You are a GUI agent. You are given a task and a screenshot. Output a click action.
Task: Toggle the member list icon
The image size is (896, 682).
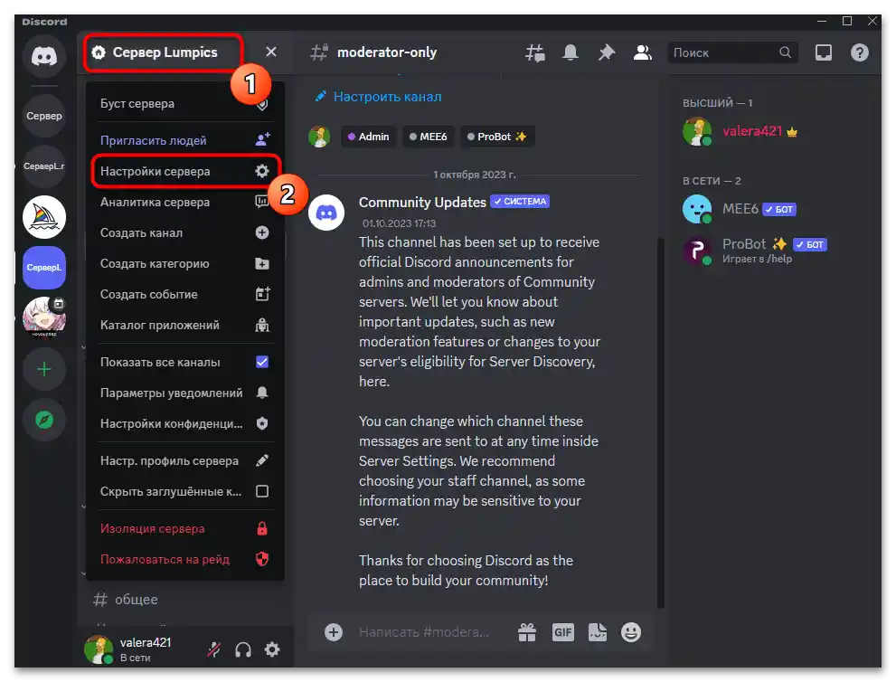pos(642,52)
